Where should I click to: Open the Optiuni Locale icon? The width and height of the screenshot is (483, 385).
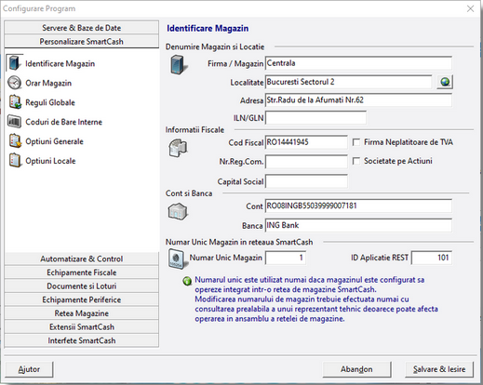15,161
